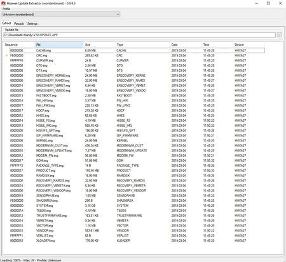Click the 583.61 MB size cell
Image resolution: width=286 pixels, height=262 pixels.
(92, 231)
